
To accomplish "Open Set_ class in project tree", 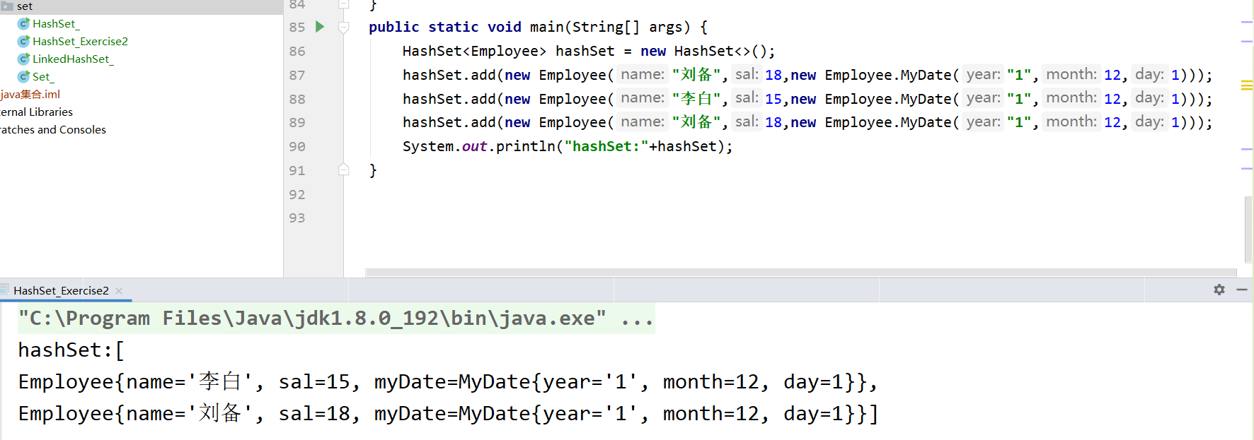I will tap(43, 77).
